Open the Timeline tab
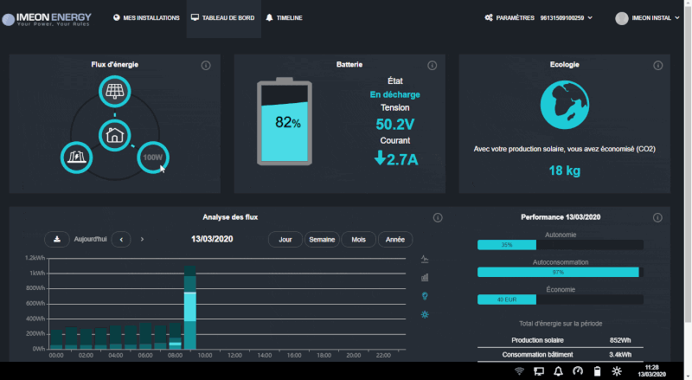The image size is (692, 380). (284, 17)
